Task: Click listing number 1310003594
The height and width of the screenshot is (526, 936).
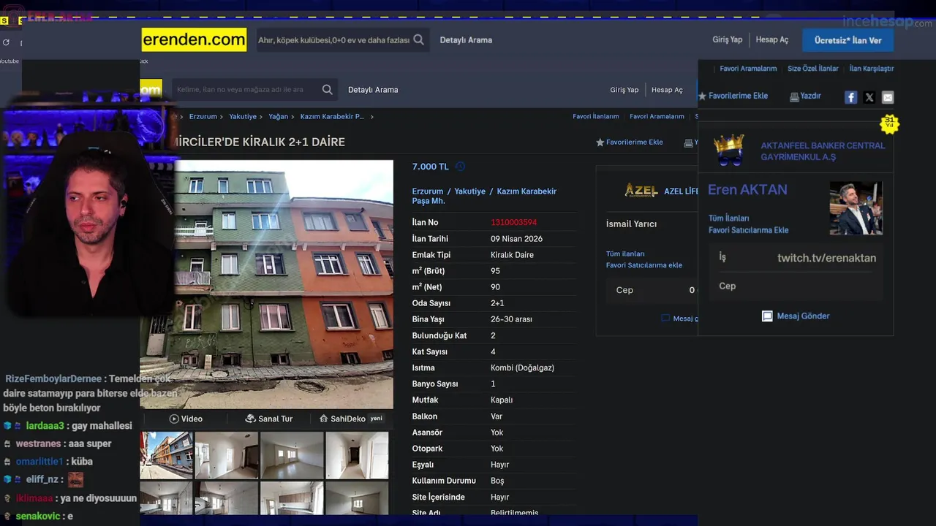Action: (x=513, y=223)
